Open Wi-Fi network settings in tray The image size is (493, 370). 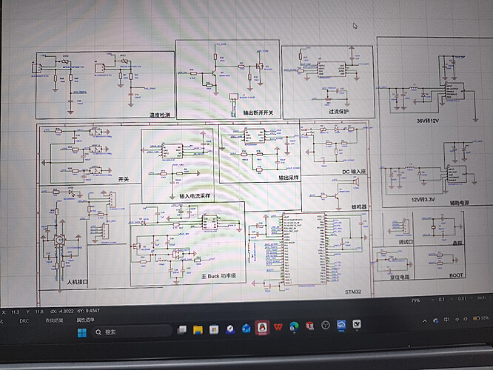(x=457, y=319)
